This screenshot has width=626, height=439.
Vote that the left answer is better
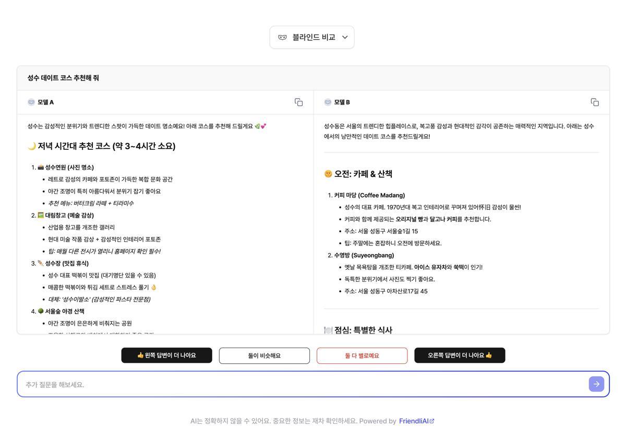166,355
